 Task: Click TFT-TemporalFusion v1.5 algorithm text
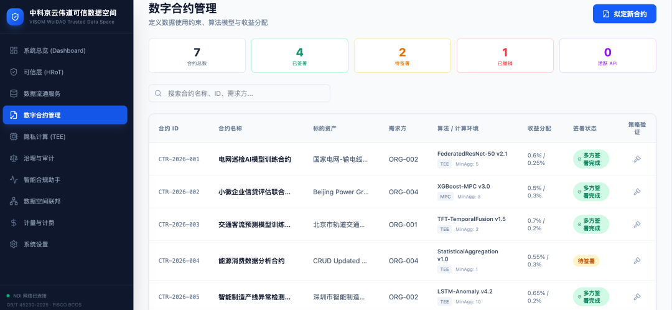(x=472, y=218)
